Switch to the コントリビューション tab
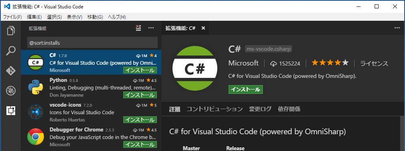Image resolution: width=405 pixels, height=151 pixels. pyautogui.click(x=215, y=109)
